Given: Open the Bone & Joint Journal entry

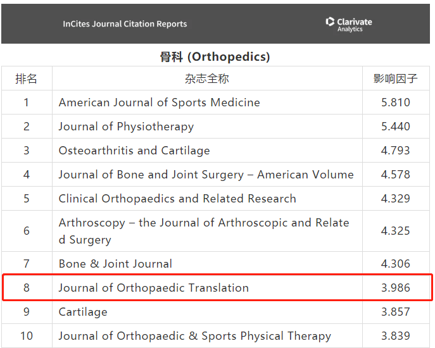Looking at the screenshot, I should pos(115,264).
